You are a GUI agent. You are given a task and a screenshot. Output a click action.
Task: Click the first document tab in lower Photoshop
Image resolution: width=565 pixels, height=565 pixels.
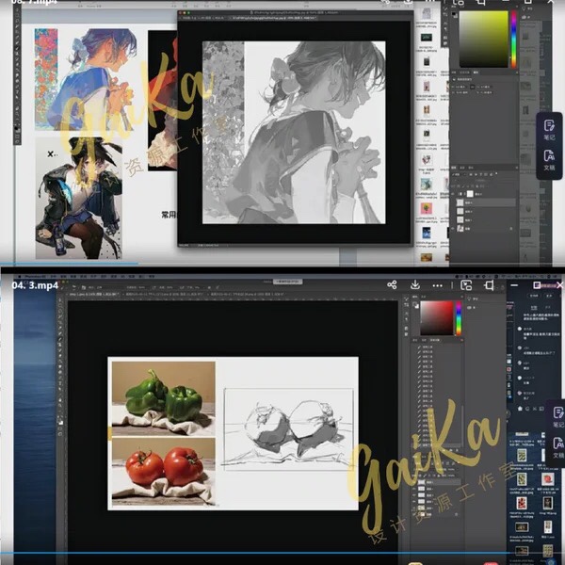93,295
